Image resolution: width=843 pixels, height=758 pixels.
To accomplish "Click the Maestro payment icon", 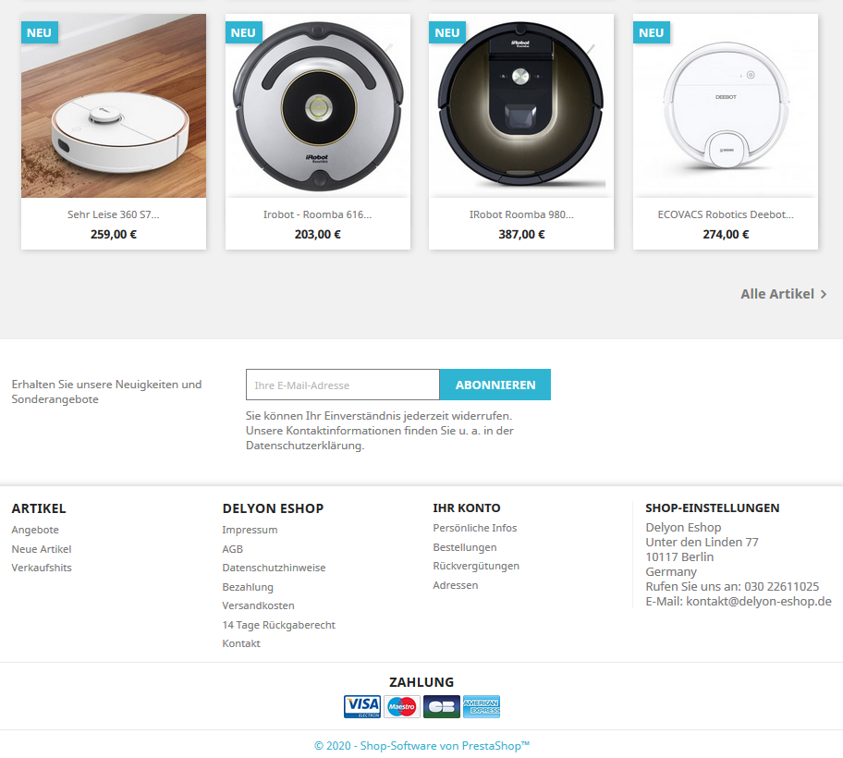I will tap(401, 706).
